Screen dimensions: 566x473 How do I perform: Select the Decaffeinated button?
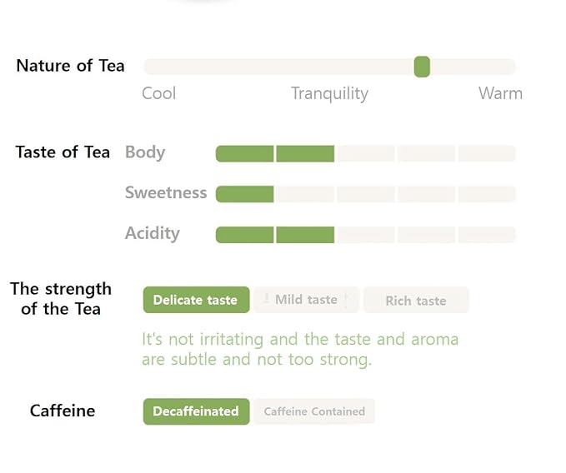pyautogui.click(x=196, y=411)
